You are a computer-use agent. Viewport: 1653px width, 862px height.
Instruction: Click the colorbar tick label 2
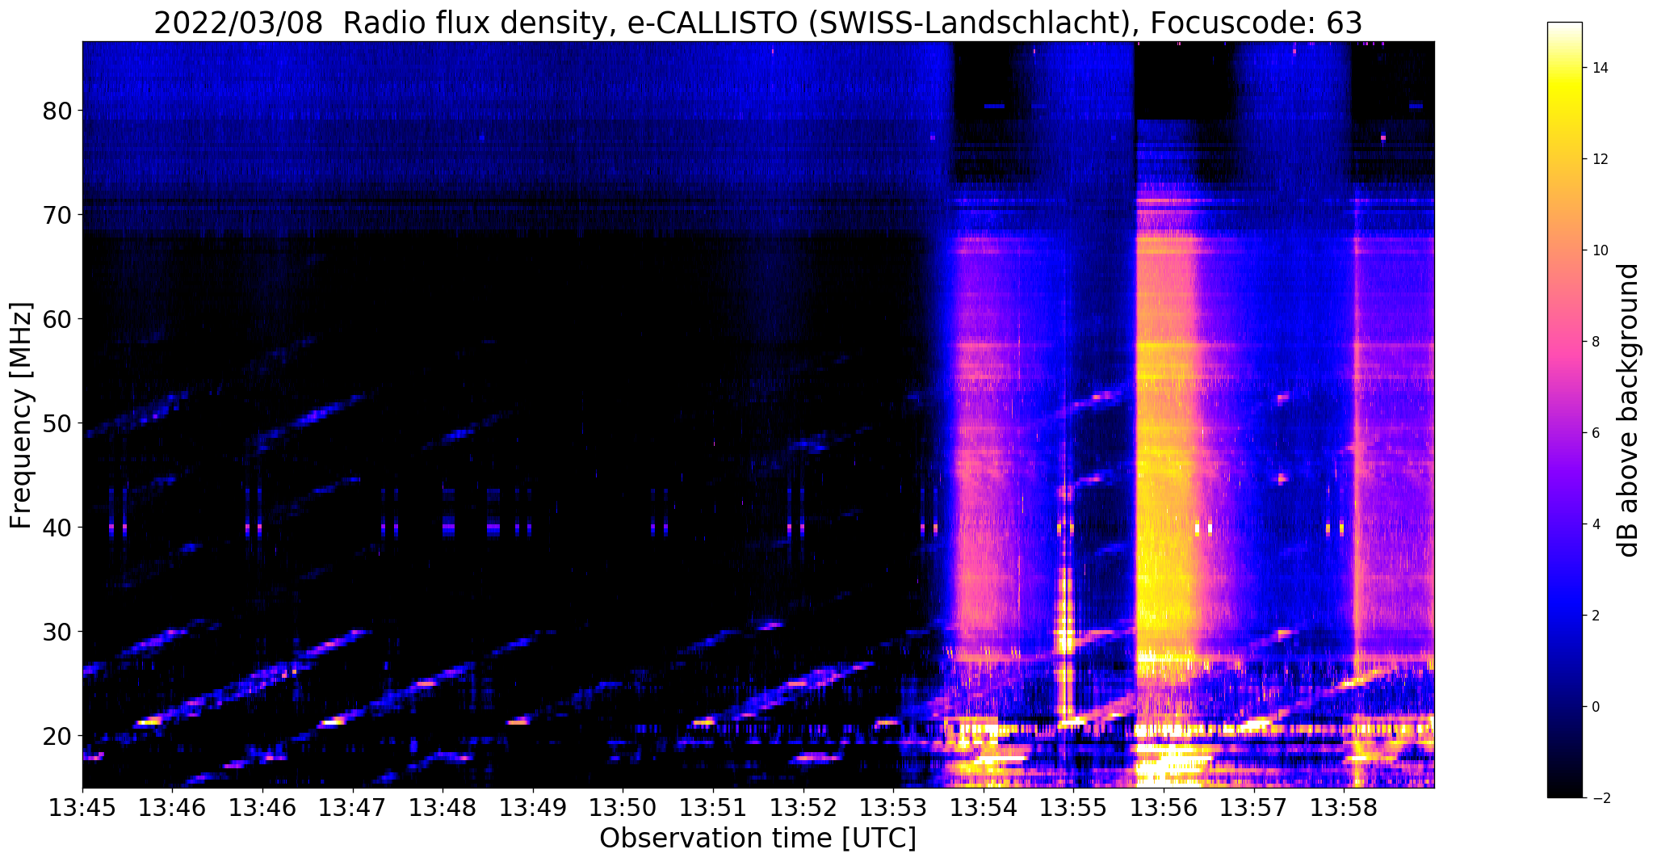(1595, 616)
